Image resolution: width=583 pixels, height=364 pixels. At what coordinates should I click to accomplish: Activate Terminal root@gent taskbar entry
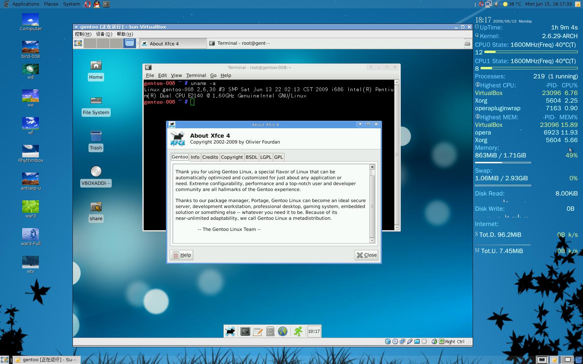[240, 43]
